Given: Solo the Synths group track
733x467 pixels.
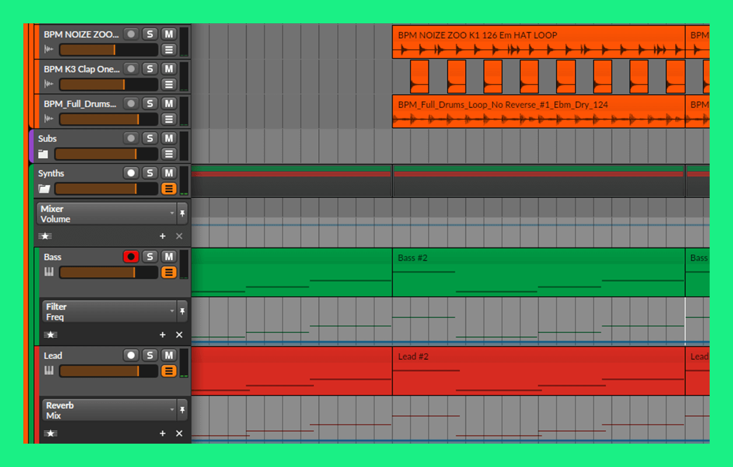Looking at the screenshot, I should pos(150,173).
